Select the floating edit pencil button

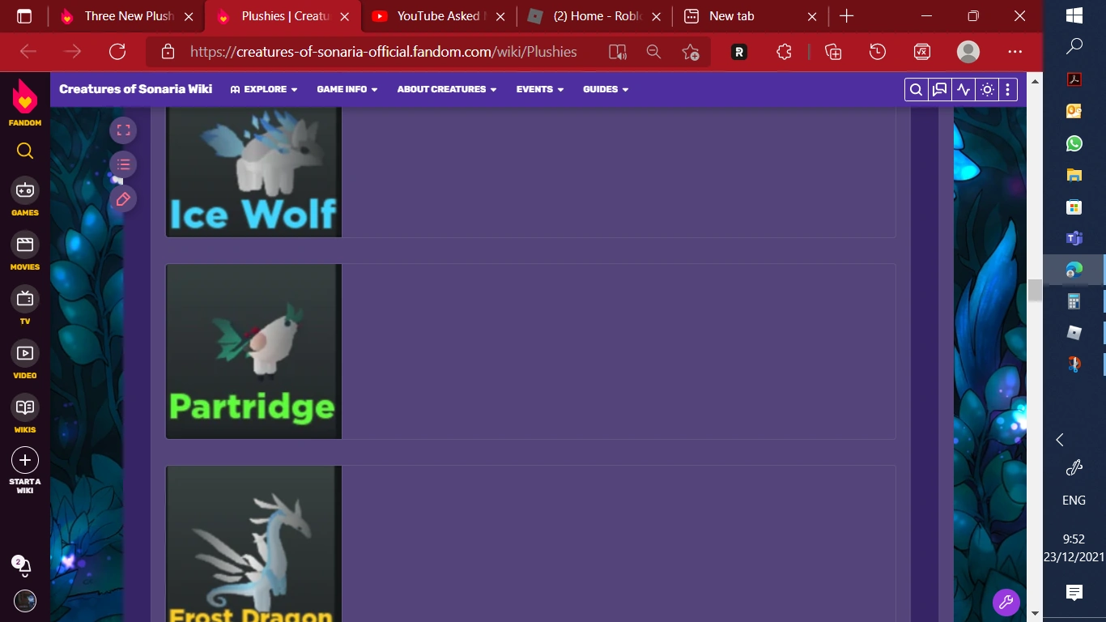123,198
